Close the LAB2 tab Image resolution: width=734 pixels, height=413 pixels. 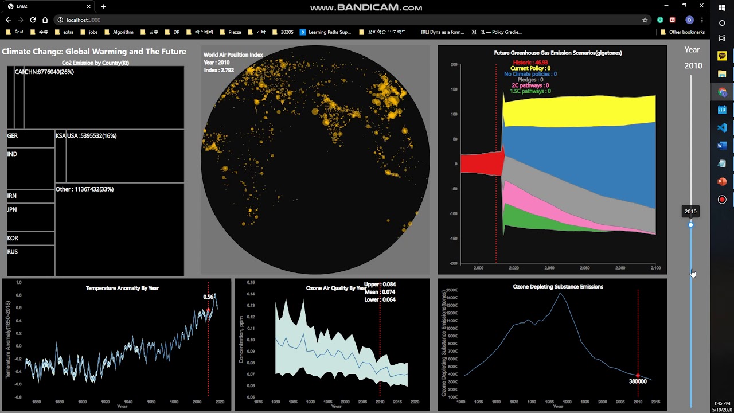click(x=88, y=6)
